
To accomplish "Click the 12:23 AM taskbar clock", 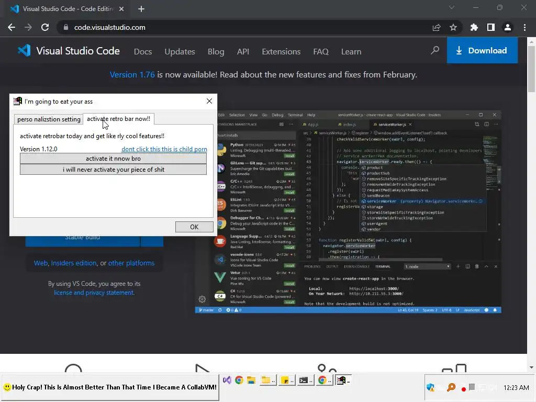I will pos(516,388).
